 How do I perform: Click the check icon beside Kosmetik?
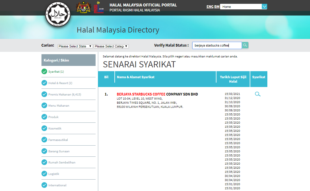[44, 128]
